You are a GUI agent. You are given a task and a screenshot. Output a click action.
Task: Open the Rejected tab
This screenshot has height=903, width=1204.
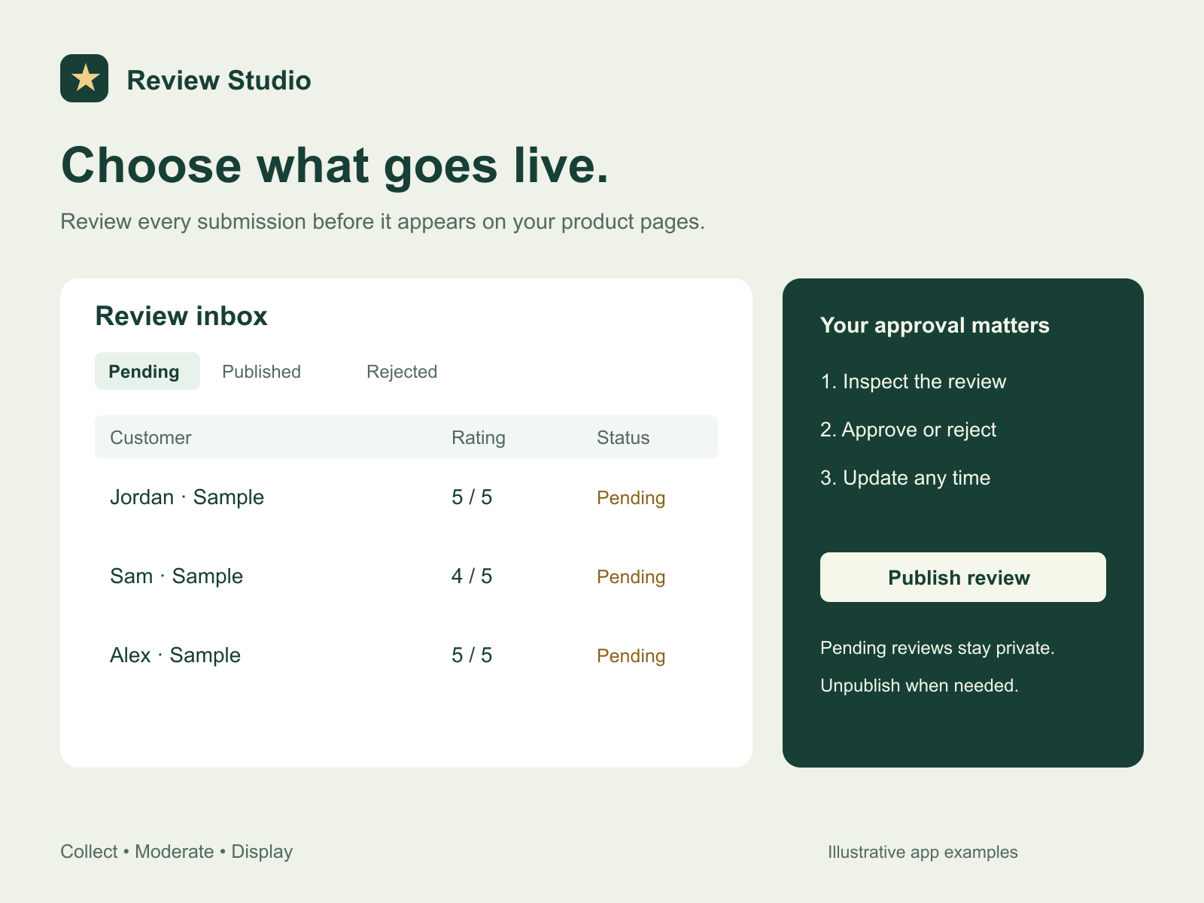click(402, 371)
